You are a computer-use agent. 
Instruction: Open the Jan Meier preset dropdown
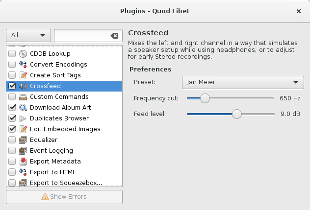(242, 82)
